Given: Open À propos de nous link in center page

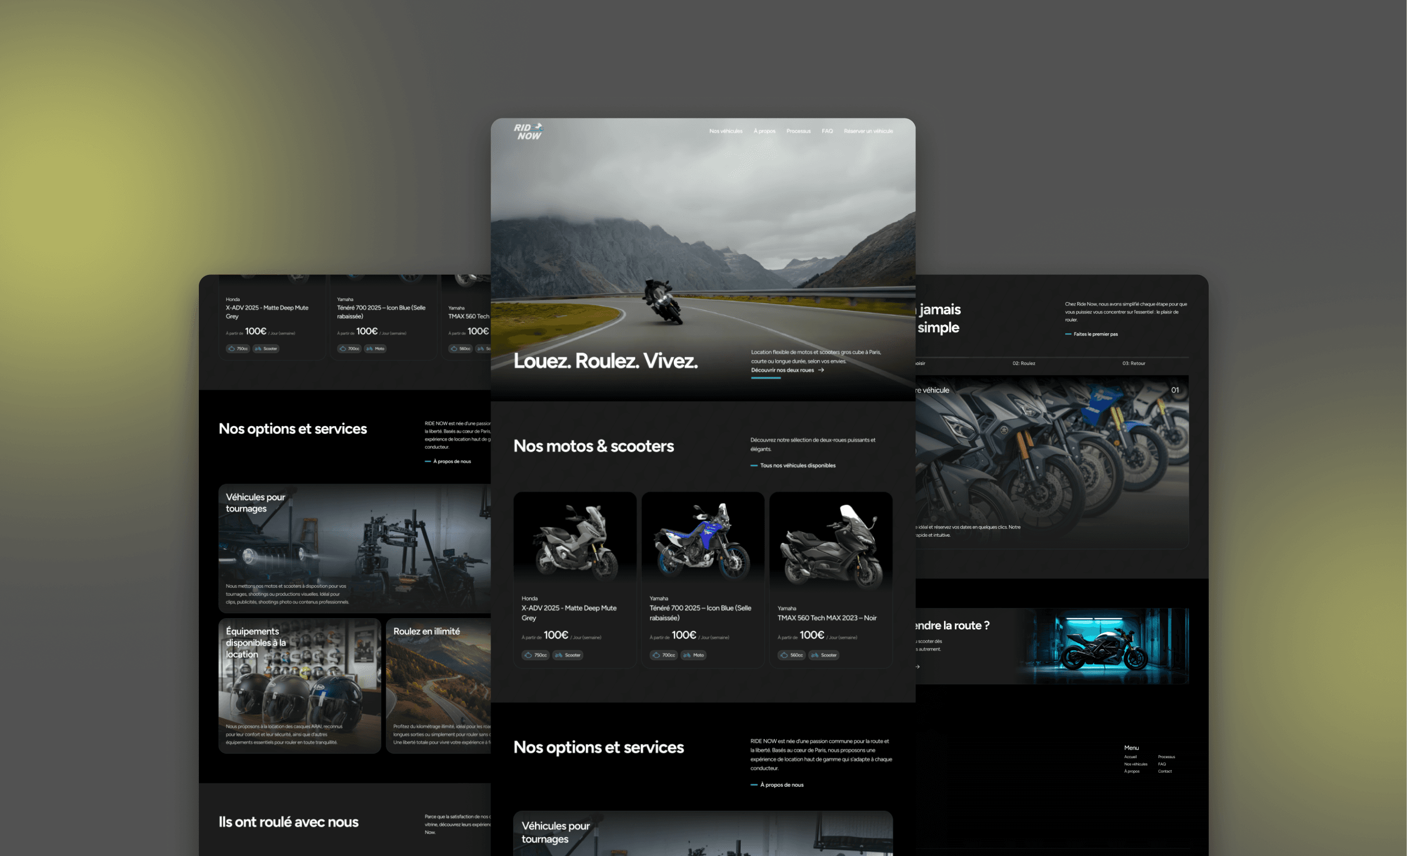Looking at the screenshot, I should [781, 785].
